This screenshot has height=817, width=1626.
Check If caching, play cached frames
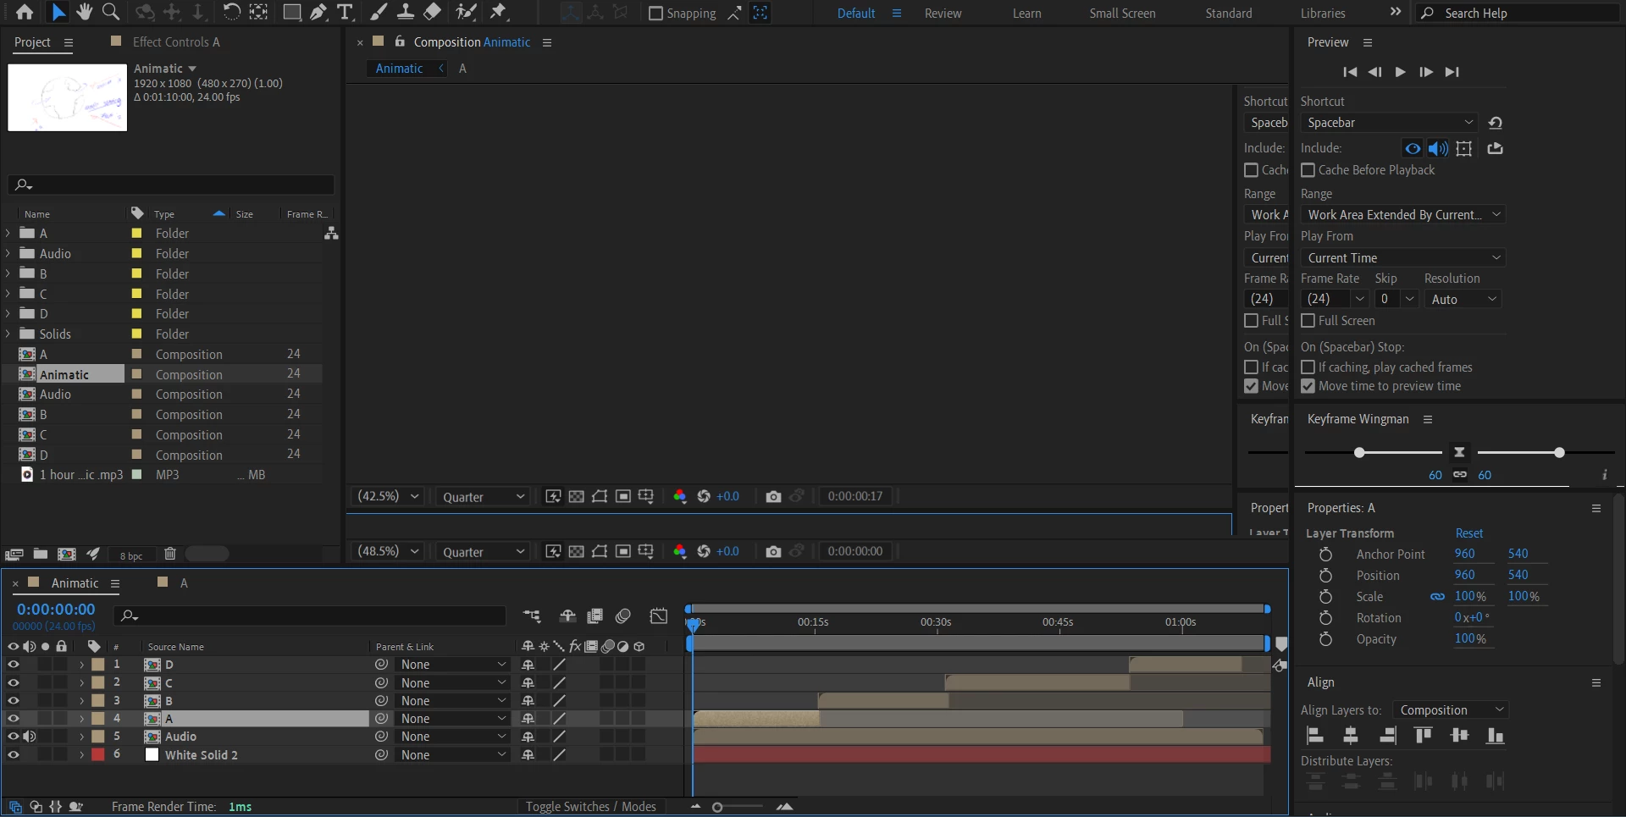pos(1308,367)
